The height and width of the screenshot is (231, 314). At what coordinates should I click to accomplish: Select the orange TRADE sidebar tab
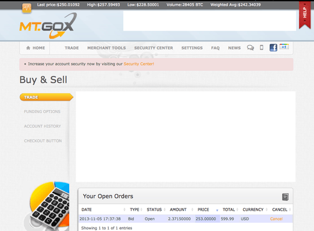[x=47, y=97]
